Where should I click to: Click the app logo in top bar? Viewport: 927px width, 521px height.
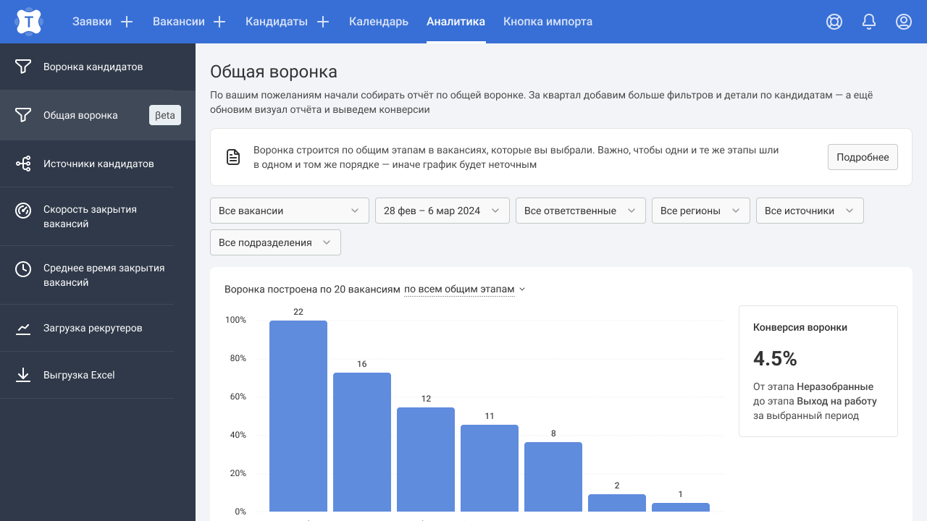pos(28,22)
